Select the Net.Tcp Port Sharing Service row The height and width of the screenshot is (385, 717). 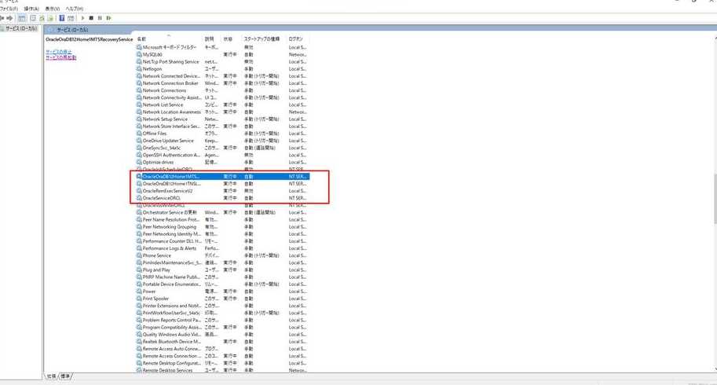[x=223, y=62]
